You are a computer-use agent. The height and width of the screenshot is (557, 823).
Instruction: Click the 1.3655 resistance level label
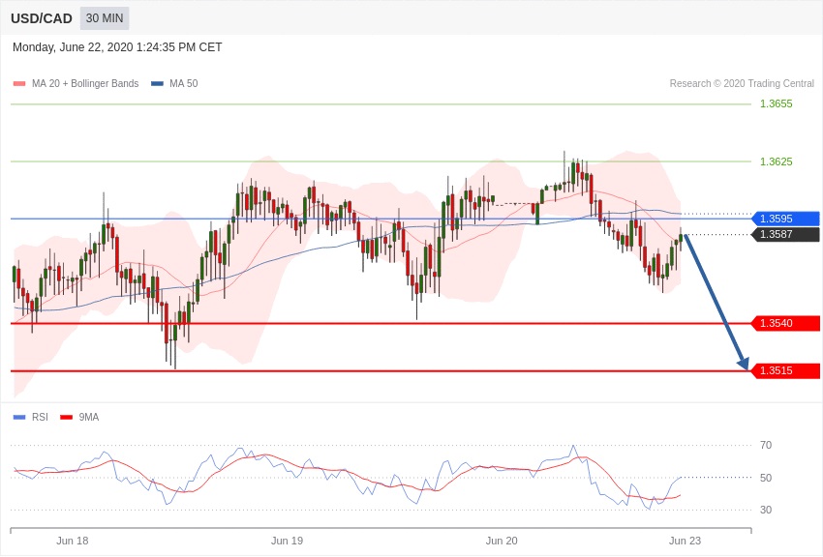pyautogui.click(x=776, y=103)
